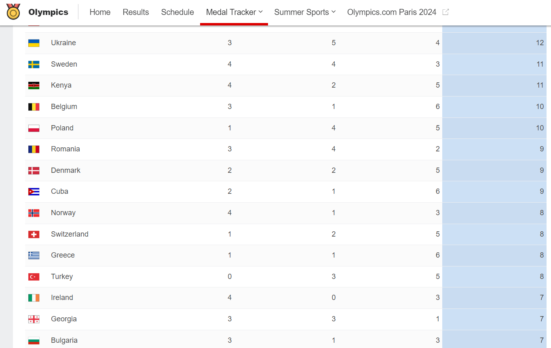Select the Poland country name
Image resolution: width=551 pixels, height=348 pixels.
[x=62, y=128]
